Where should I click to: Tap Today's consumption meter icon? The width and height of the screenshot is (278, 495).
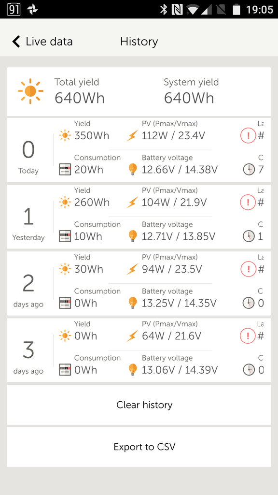(65, 170)
